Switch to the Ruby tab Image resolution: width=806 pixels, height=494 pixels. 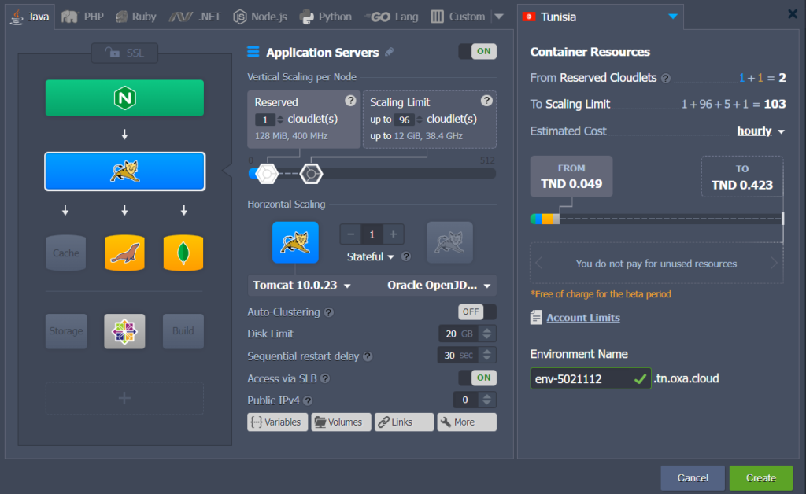(x=135, y=17)
